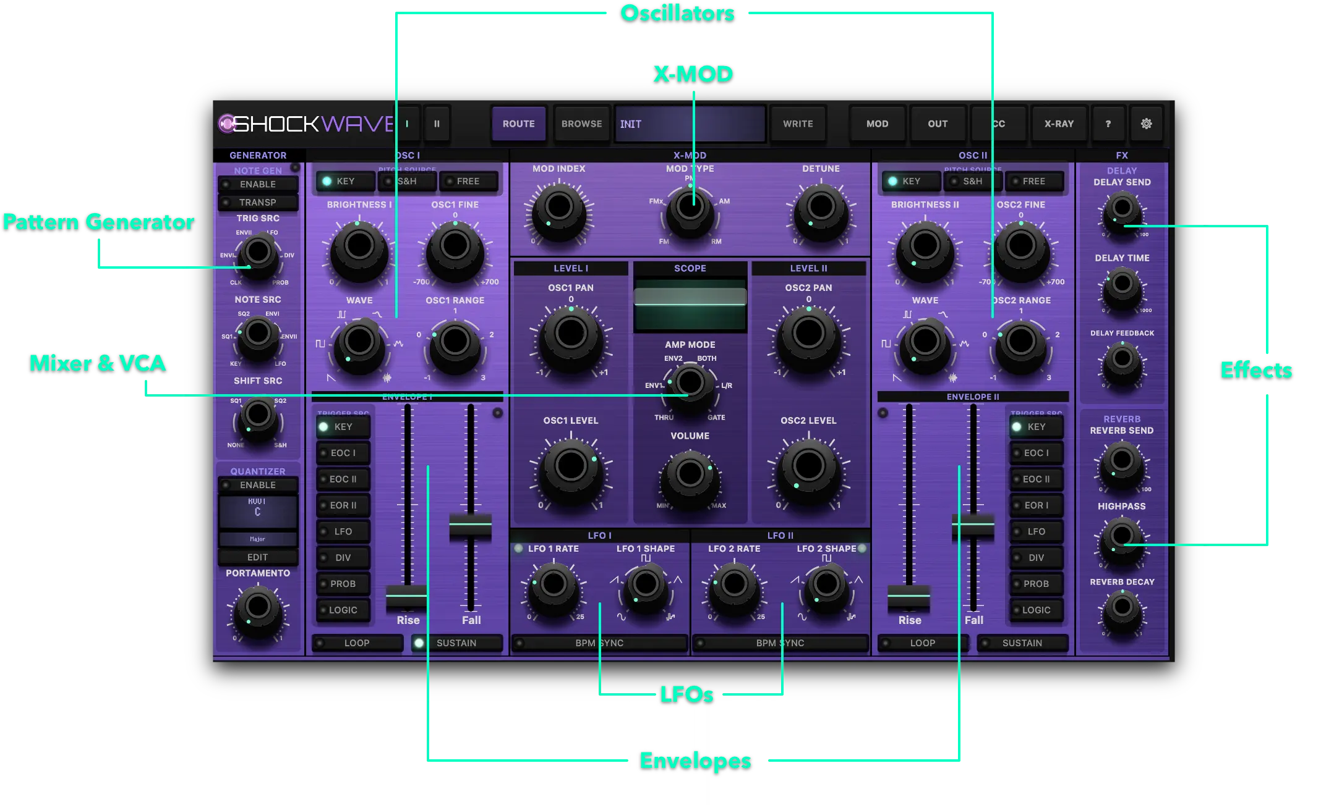The height and width of the screenshot is (805, 1334).
Task: Set Envelope I trigger source to LOGIC
Action: point(343,610)
